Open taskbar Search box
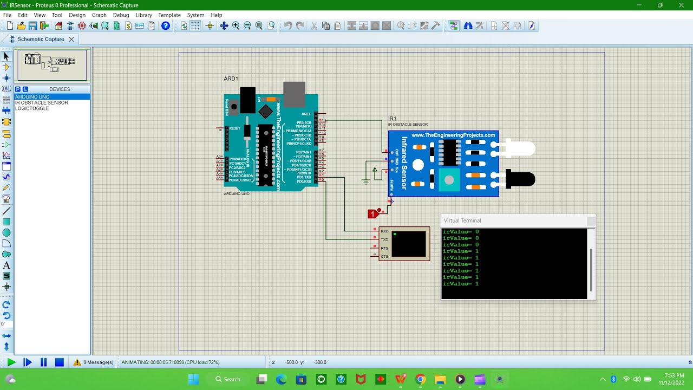Screen dimensions: 693x390 point(228,379)
